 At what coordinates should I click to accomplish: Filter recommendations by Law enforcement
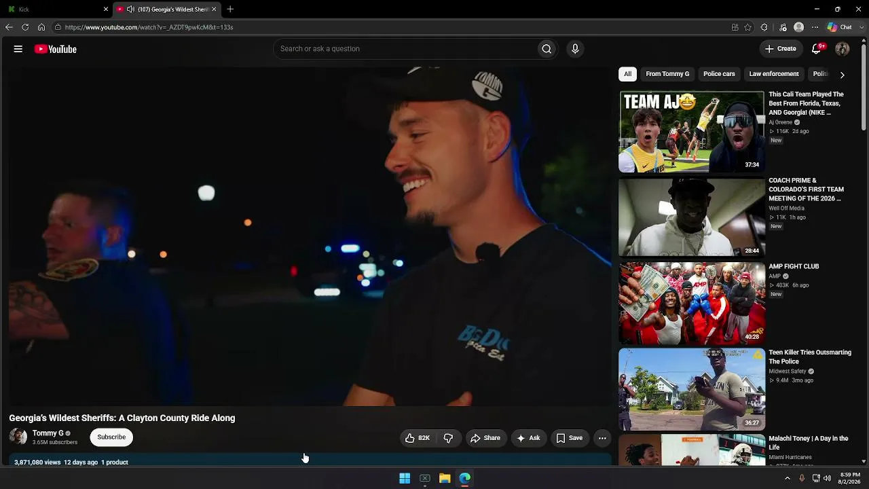pyautogui.click(x=774, y=74)
